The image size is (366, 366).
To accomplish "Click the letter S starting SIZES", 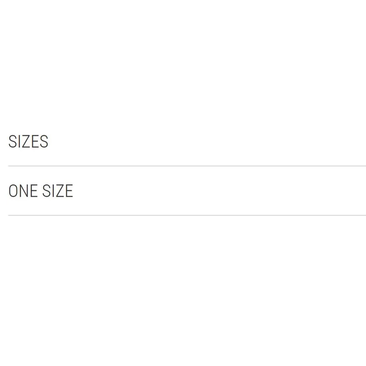I will click(12, 141).
